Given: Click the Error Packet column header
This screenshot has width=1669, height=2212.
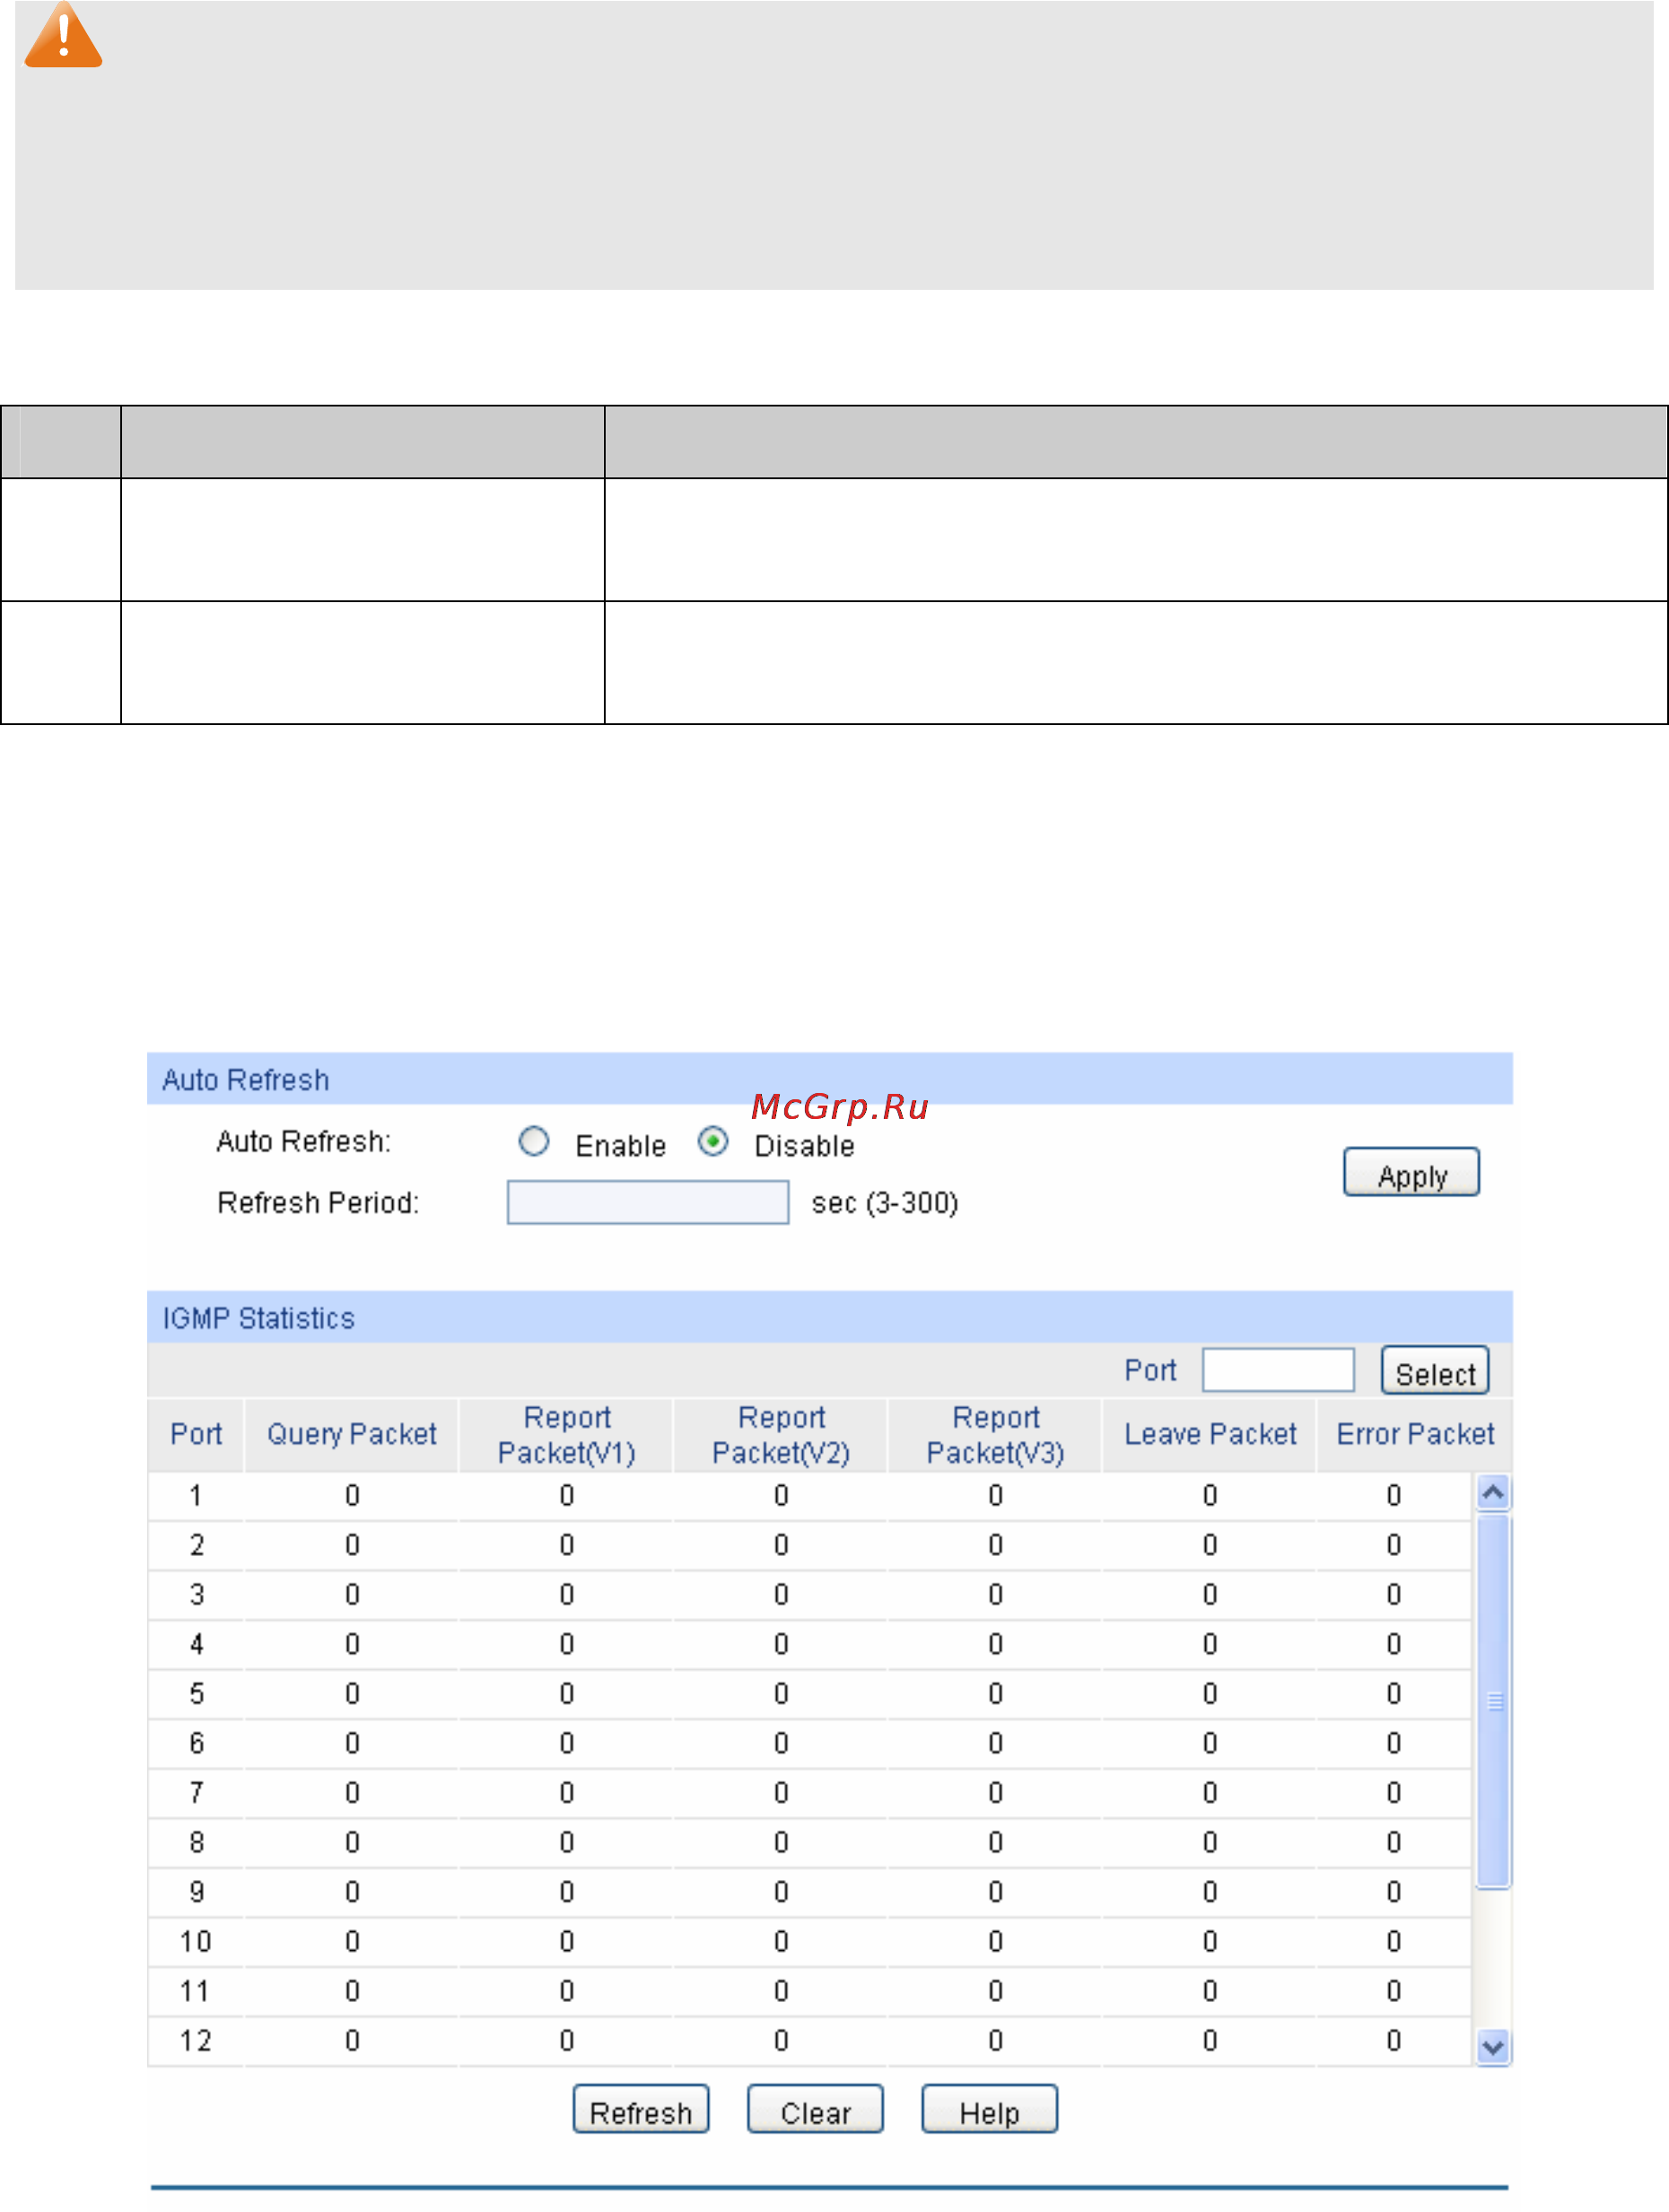Looking at the screenshot, I should (x=1415, y=1434).
